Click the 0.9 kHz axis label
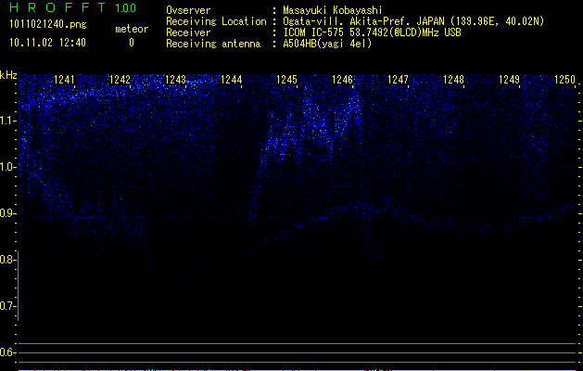This screenshot has height=371, width=583. 7,213
